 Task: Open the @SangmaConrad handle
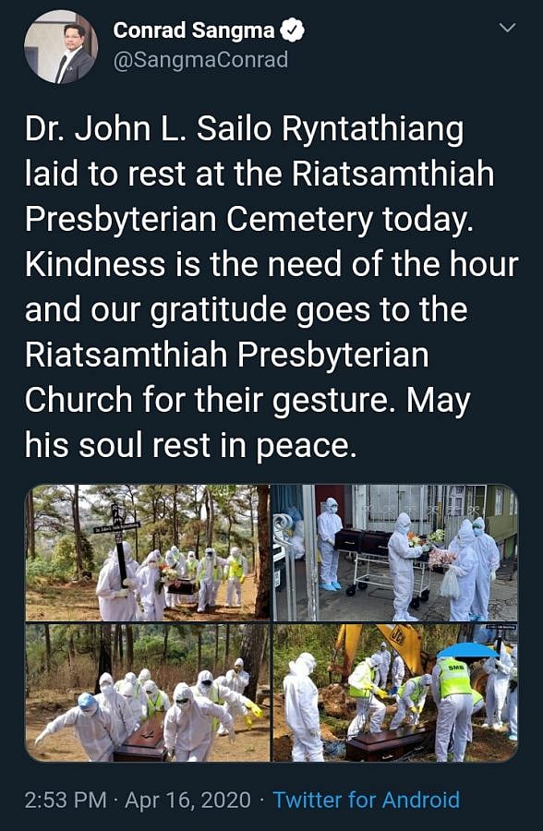(200, 60)
